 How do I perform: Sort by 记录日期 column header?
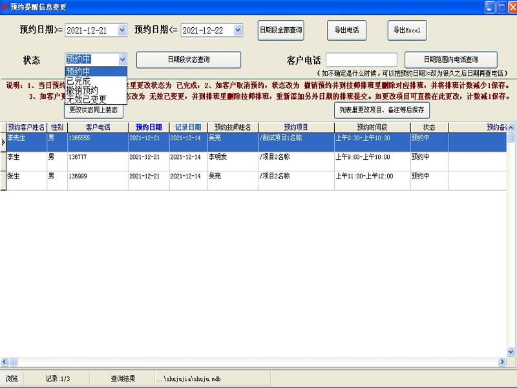pyautogui.click(x=188, y=127)
